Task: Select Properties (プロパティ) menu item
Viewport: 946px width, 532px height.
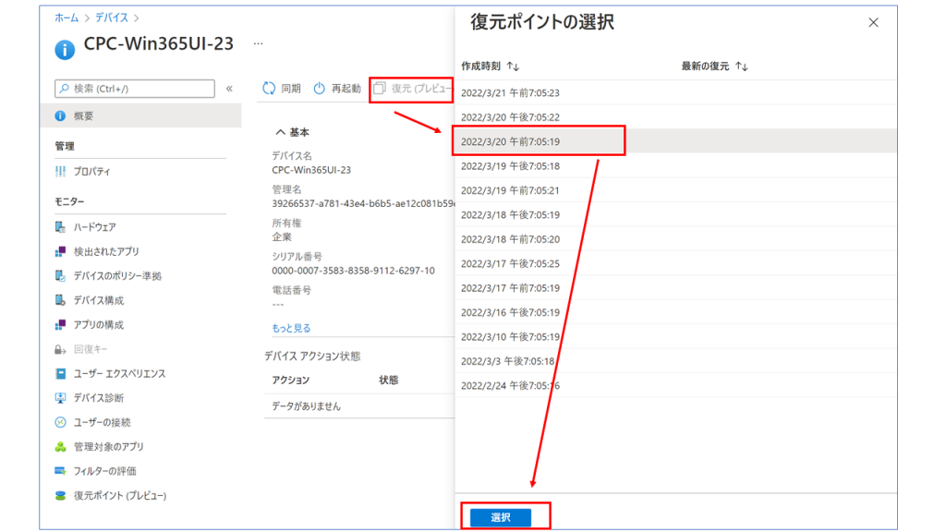Action: (x=91, y=172)
